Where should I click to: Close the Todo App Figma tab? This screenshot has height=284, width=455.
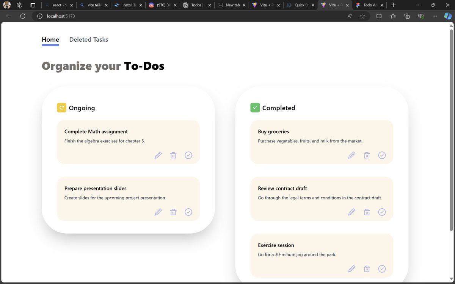pyautogui.click(x=382, y=5)
